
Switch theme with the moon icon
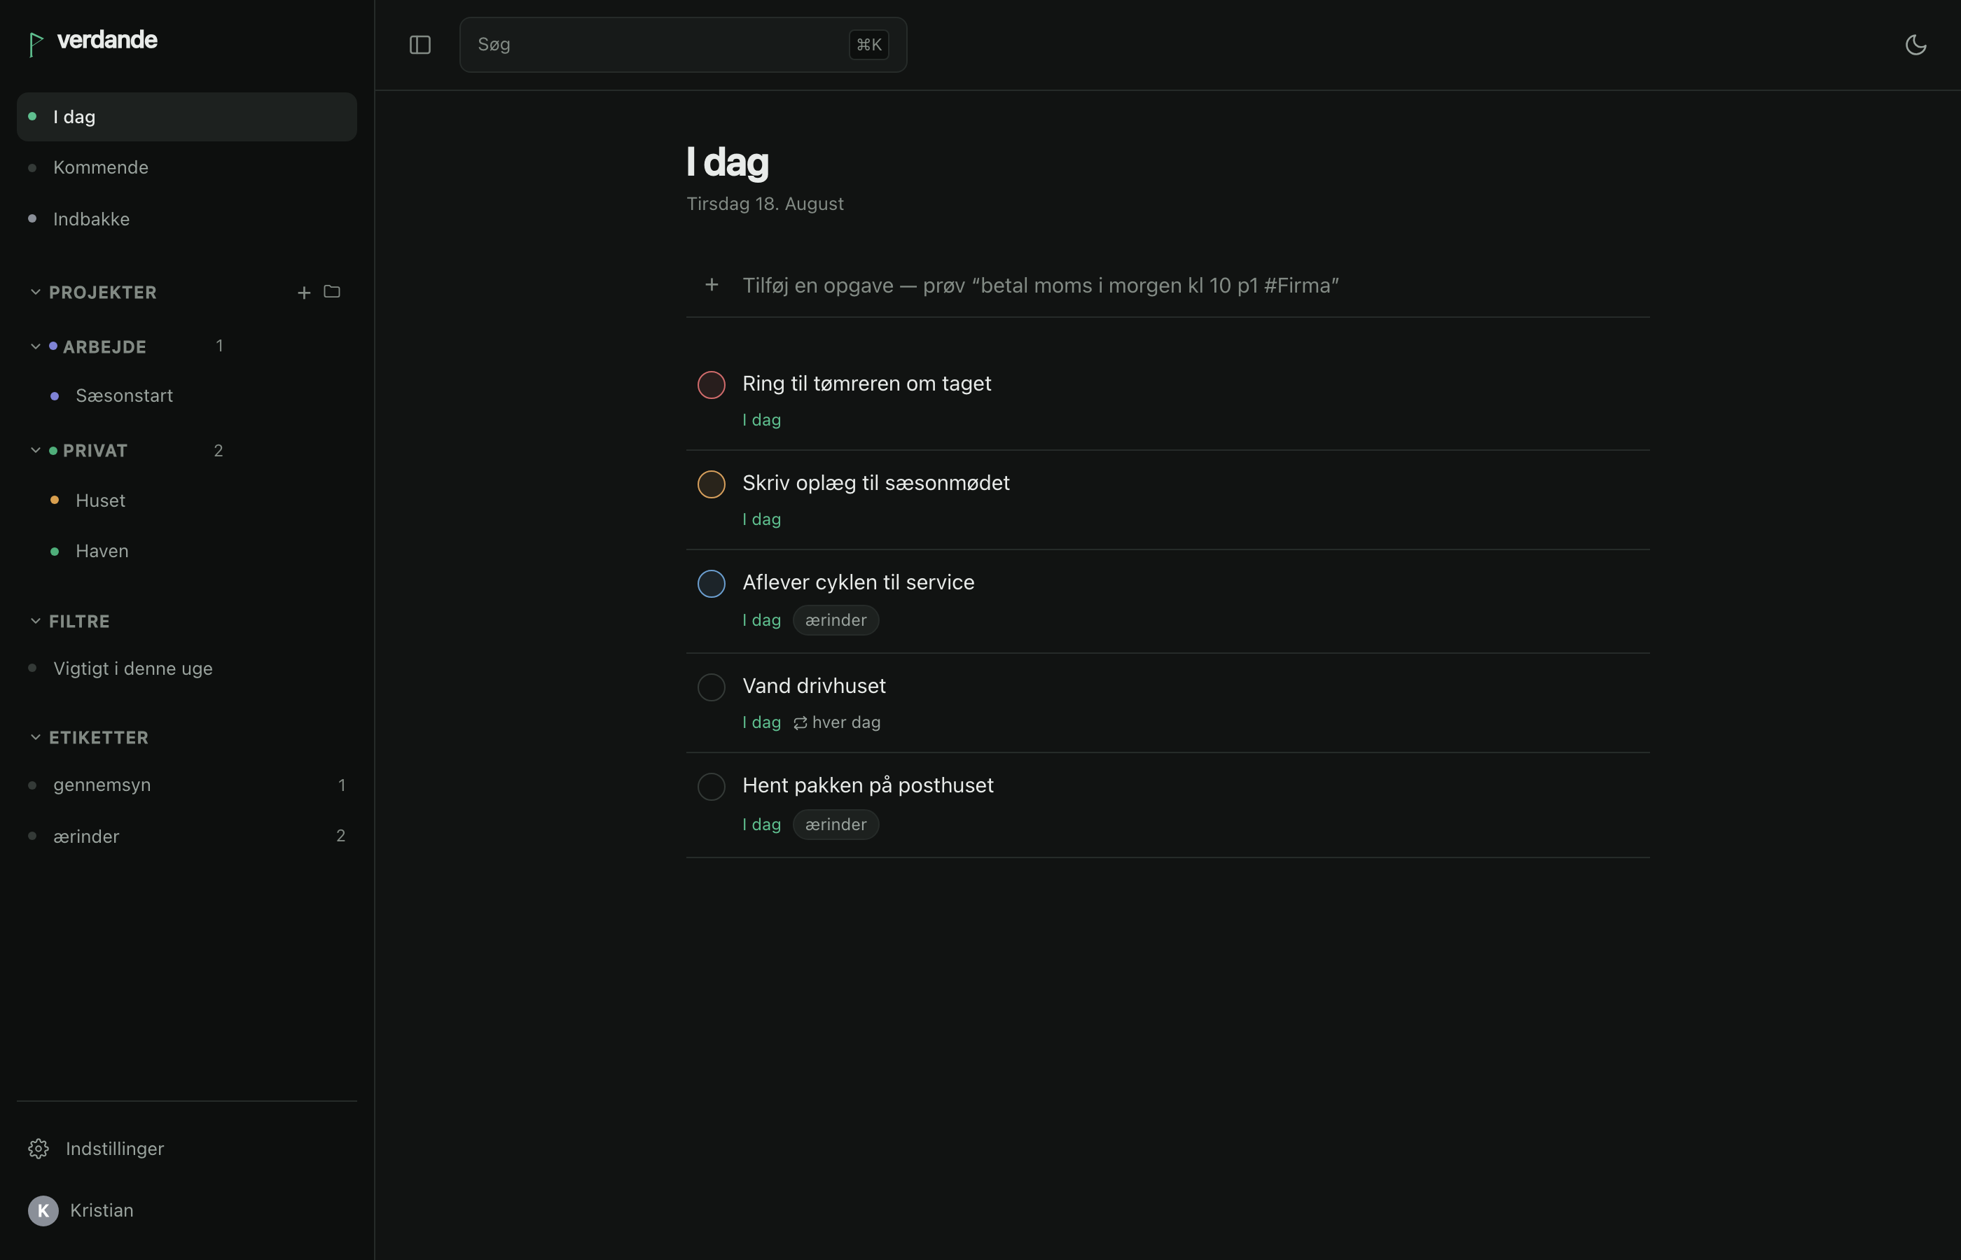coord(1915,45)
